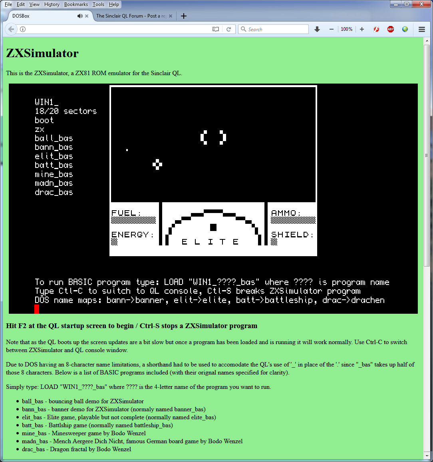Click the 'madn_bas - Mench Aergere' list item

point(132,441)
